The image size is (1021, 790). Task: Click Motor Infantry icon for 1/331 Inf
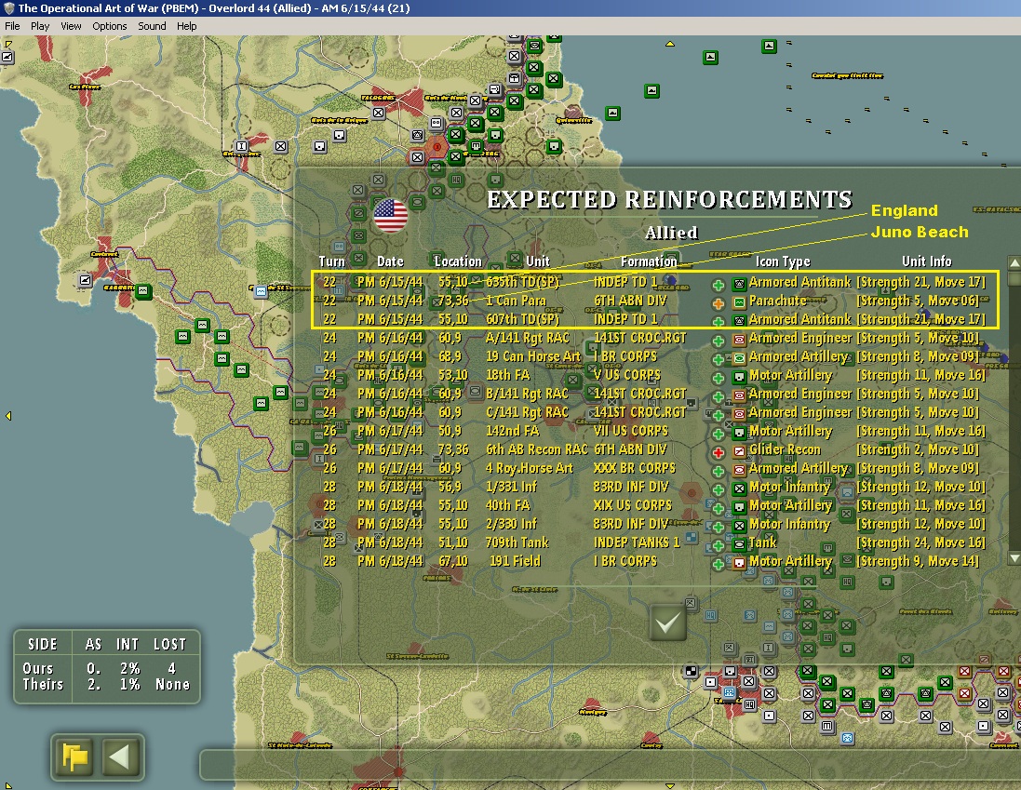[739, 489]
